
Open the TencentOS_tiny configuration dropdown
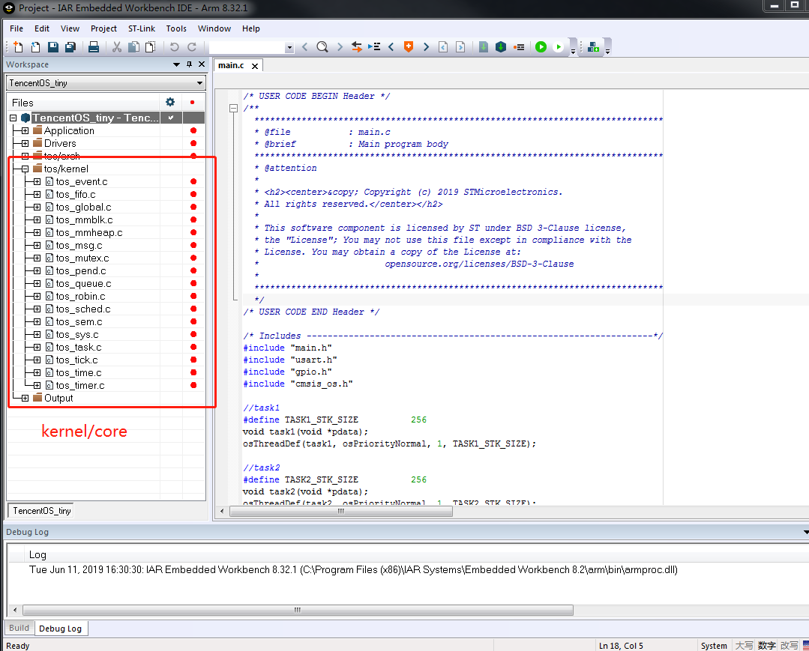point(199,83)
